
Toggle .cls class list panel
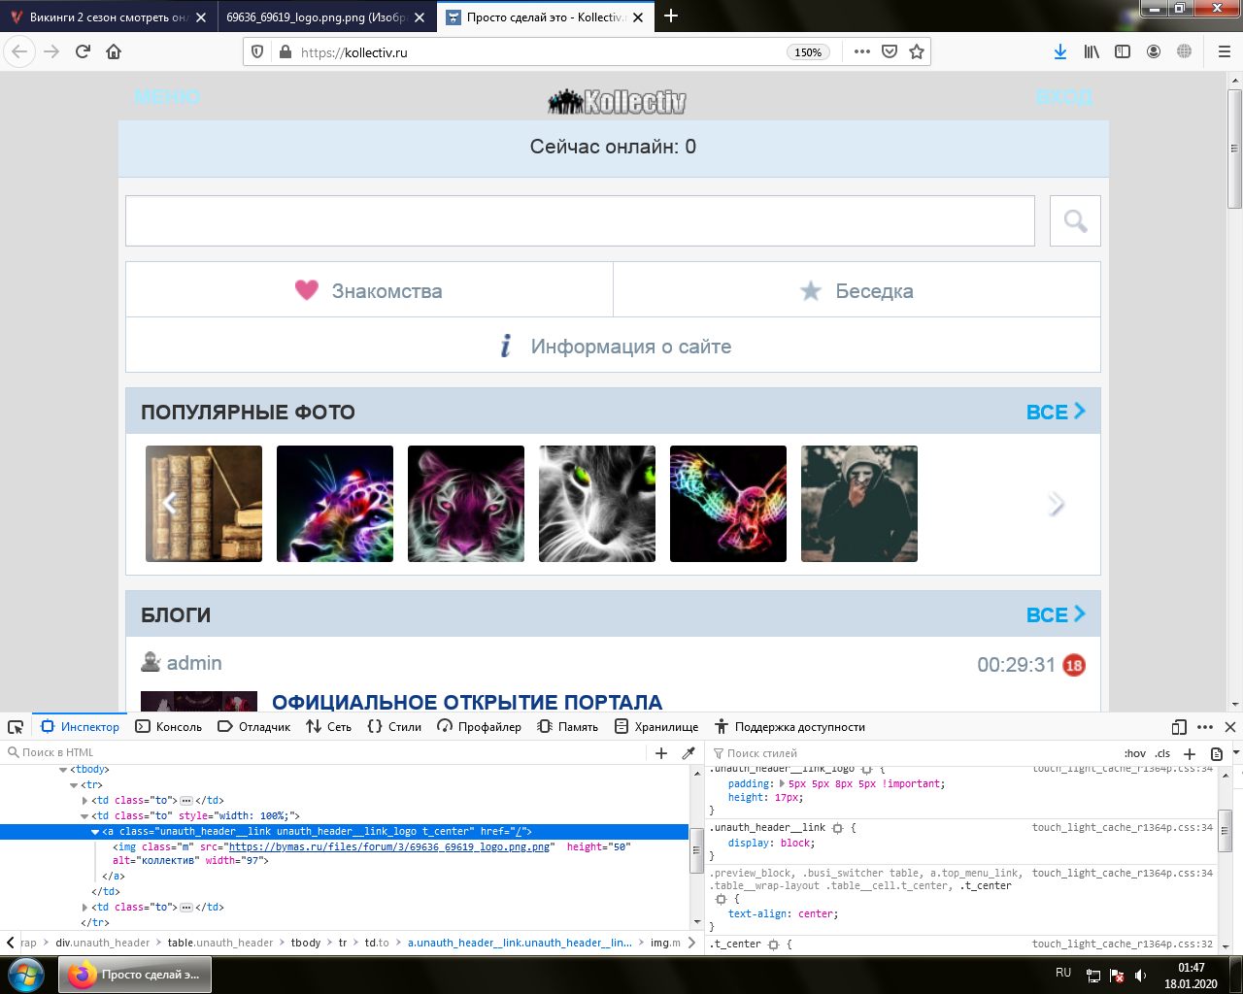point(1162,753)
